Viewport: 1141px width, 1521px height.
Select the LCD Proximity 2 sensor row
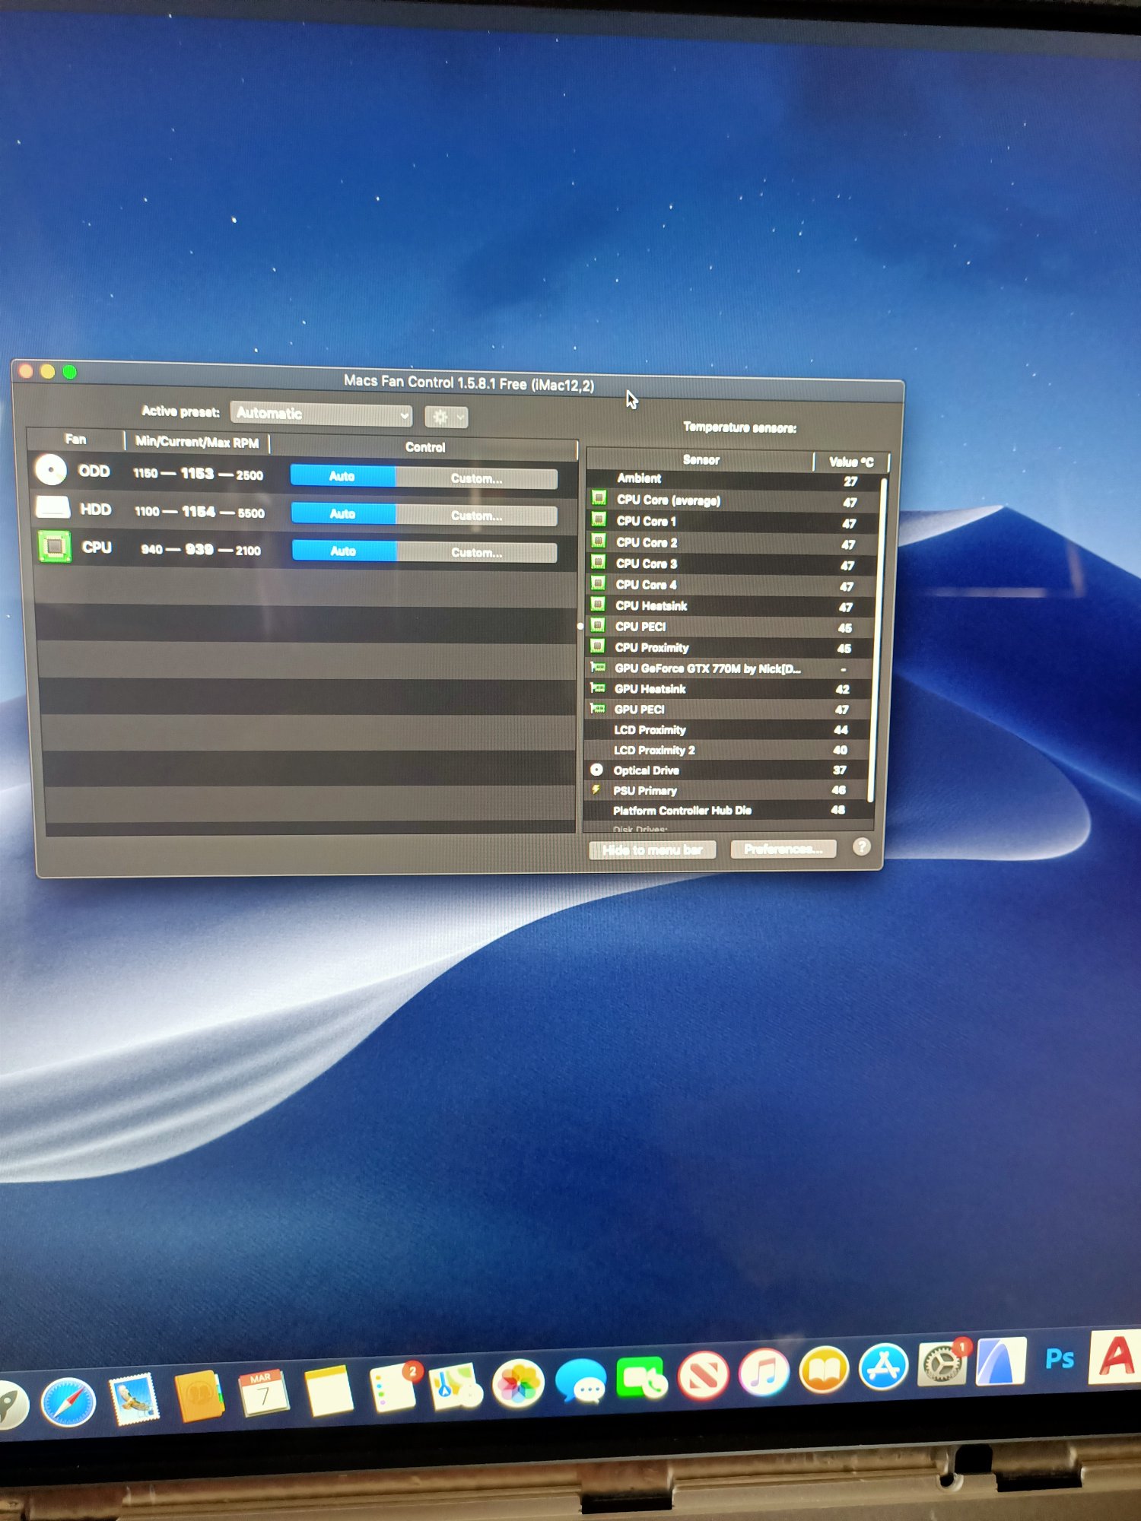tap(728, 750)
